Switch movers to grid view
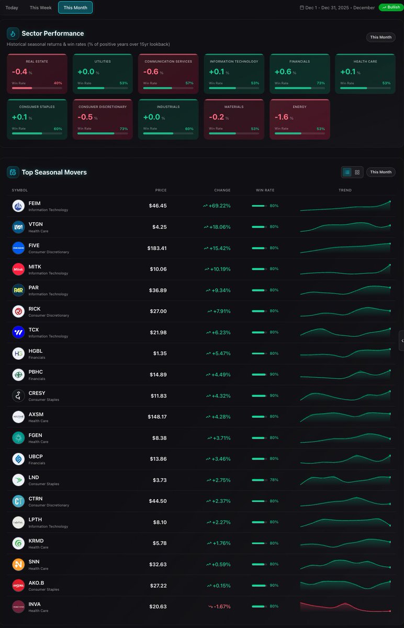Image resolution: width=404 pixels, height=628 pixels. [357, 172]
